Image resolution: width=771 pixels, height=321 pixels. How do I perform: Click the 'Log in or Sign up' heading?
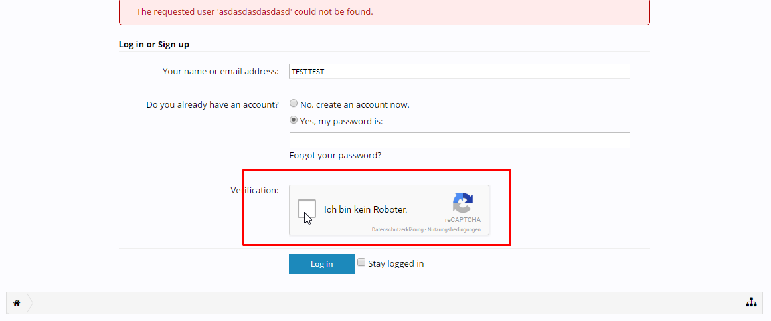coord(154,45)
